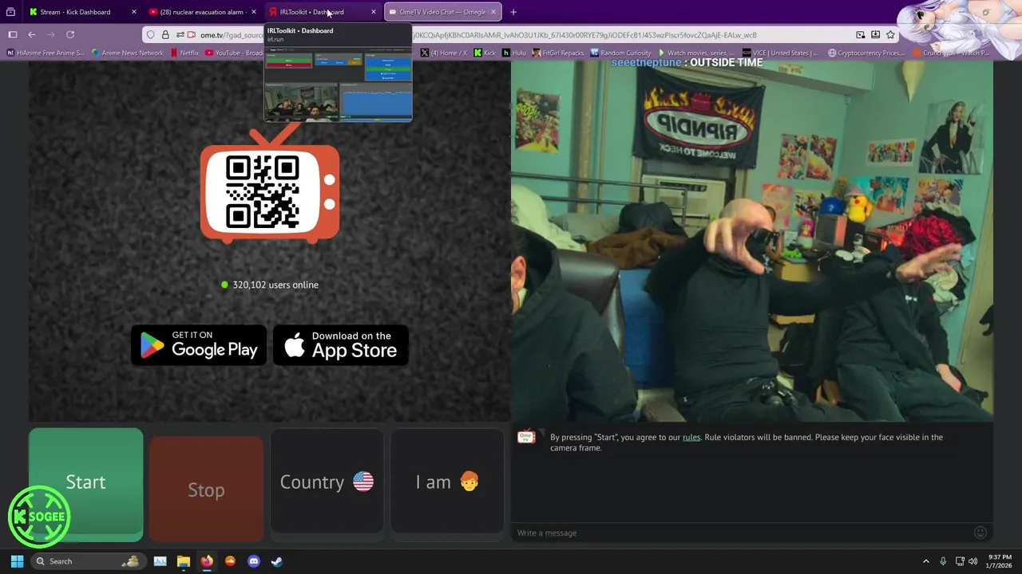The height and width of the screenshot is (574, 1022).
Task: Open the I am gender selector
Action: pyautogui.click(x=447, y=482)
